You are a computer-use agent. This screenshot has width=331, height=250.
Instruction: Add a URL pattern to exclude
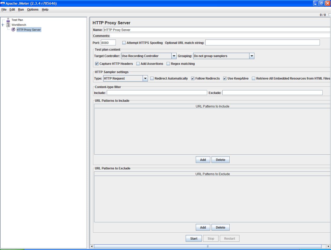[x=203, y=228]
